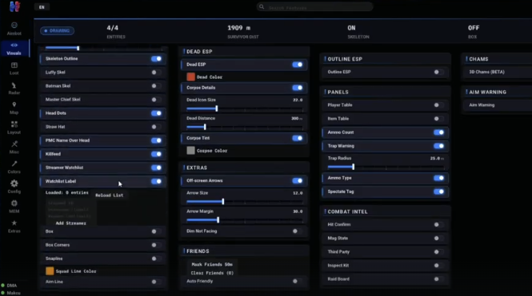Adjust the Trap Radius slider
Viewport: 532px width, 296px height.
[x=386, y=167]
